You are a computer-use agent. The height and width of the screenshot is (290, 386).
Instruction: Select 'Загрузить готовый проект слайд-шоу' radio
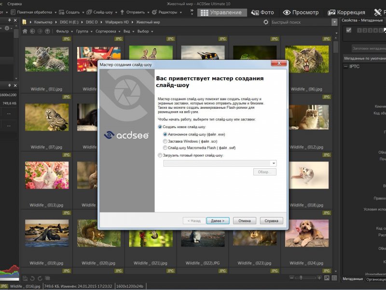[160, 155]
